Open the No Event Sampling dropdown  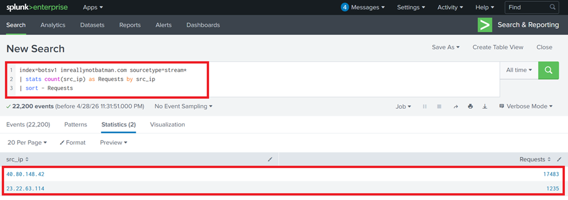183,107
